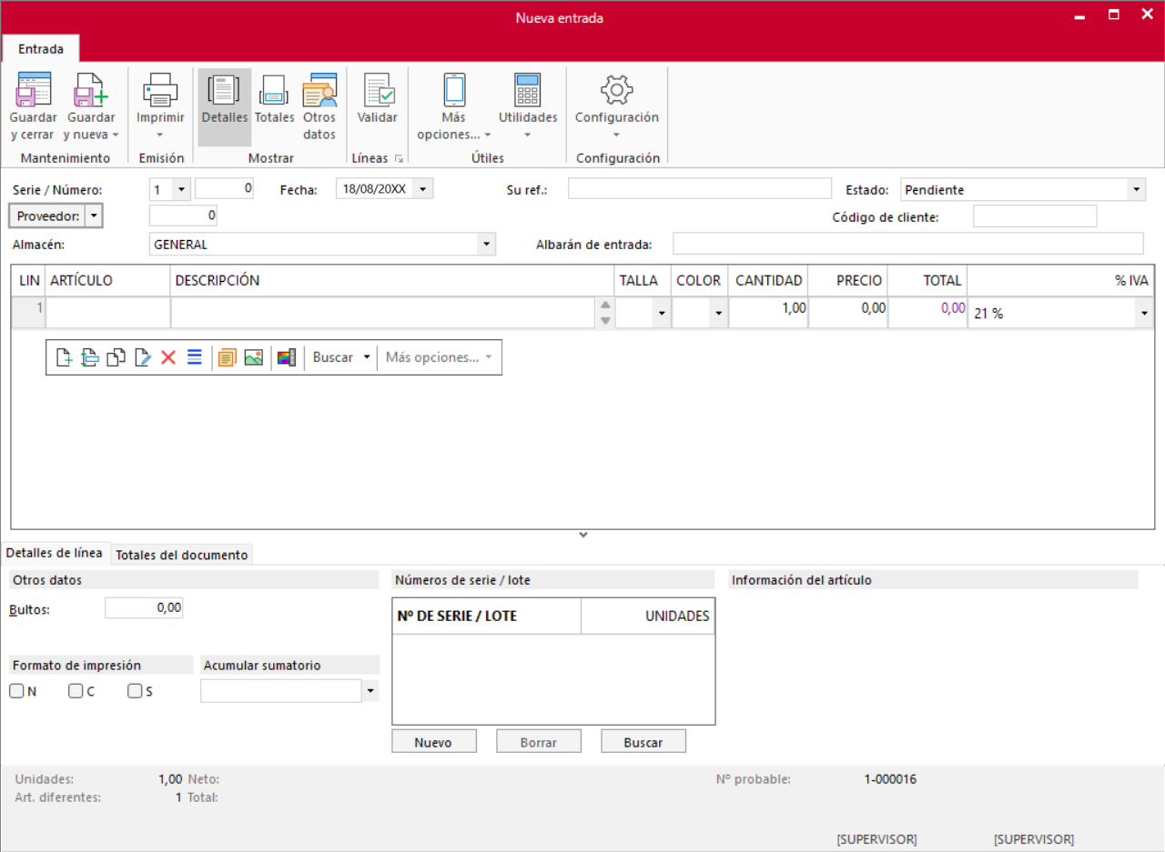Click PRECIO cell in line 1
Viewport: 1165px width, 852px height.
coord(848,313)
